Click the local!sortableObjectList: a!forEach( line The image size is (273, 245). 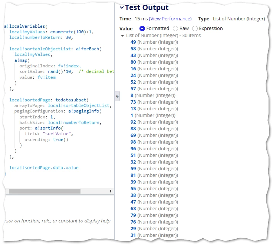click(55, 49)
